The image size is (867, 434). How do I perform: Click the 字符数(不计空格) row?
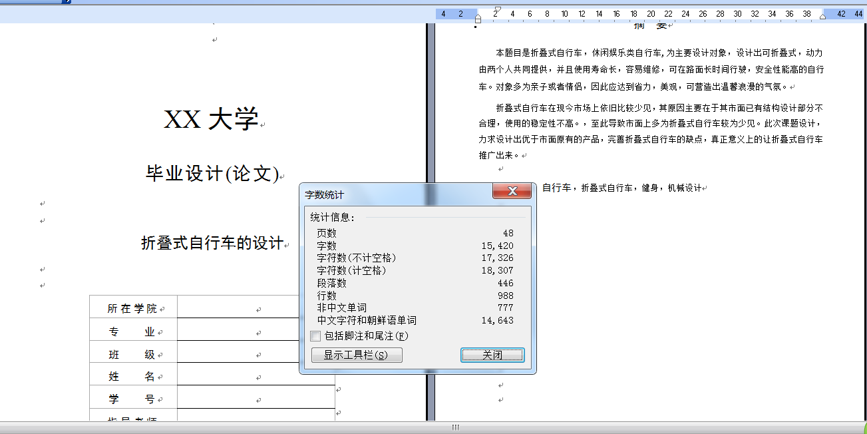pyautogui.click(x=415, y=258)
